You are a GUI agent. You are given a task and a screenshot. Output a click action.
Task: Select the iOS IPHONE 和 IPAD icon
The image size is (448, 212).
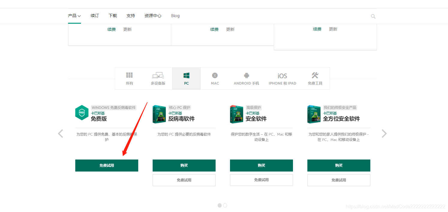coord(282,76)
